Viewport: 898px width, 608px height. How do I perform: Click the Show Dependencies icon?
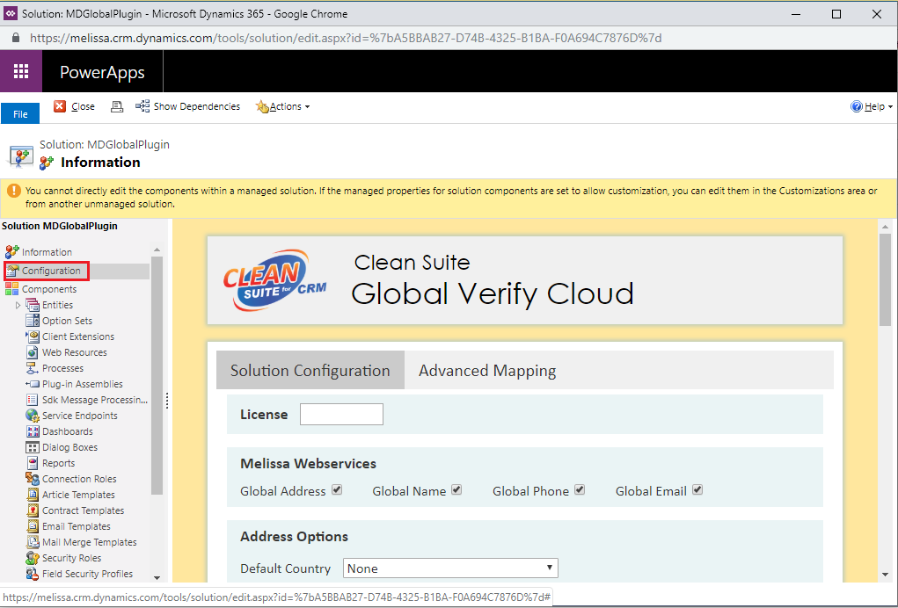coord(142,106)
